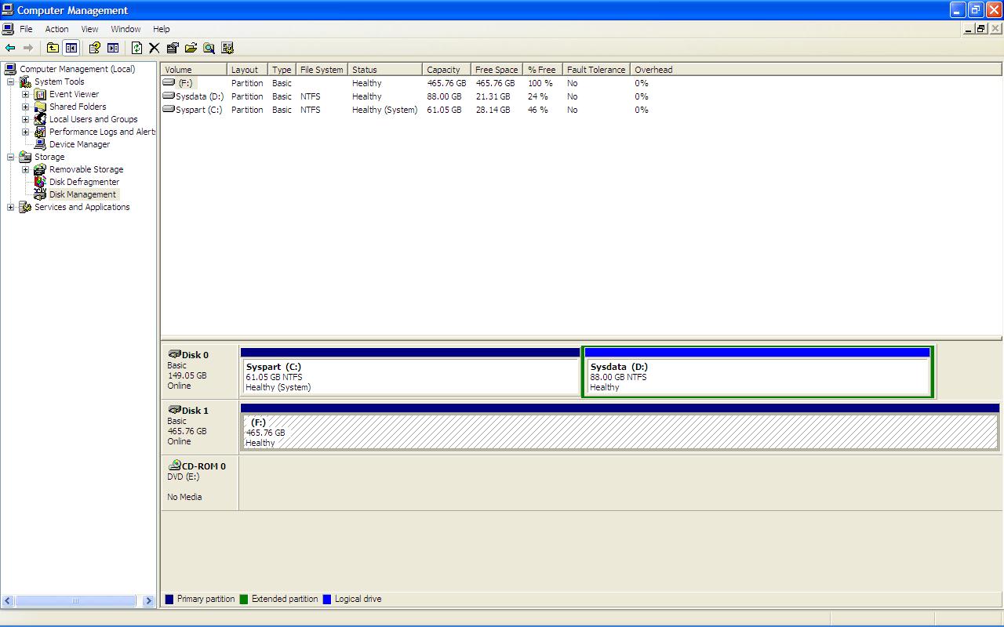Click the Help icon in the toolbar

tap(94, 48)
